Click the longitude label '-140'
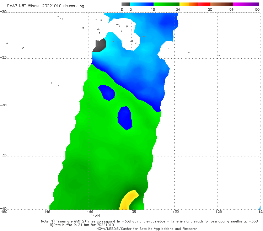The width and height of the screenshot is (263, 231). [88, 212]
